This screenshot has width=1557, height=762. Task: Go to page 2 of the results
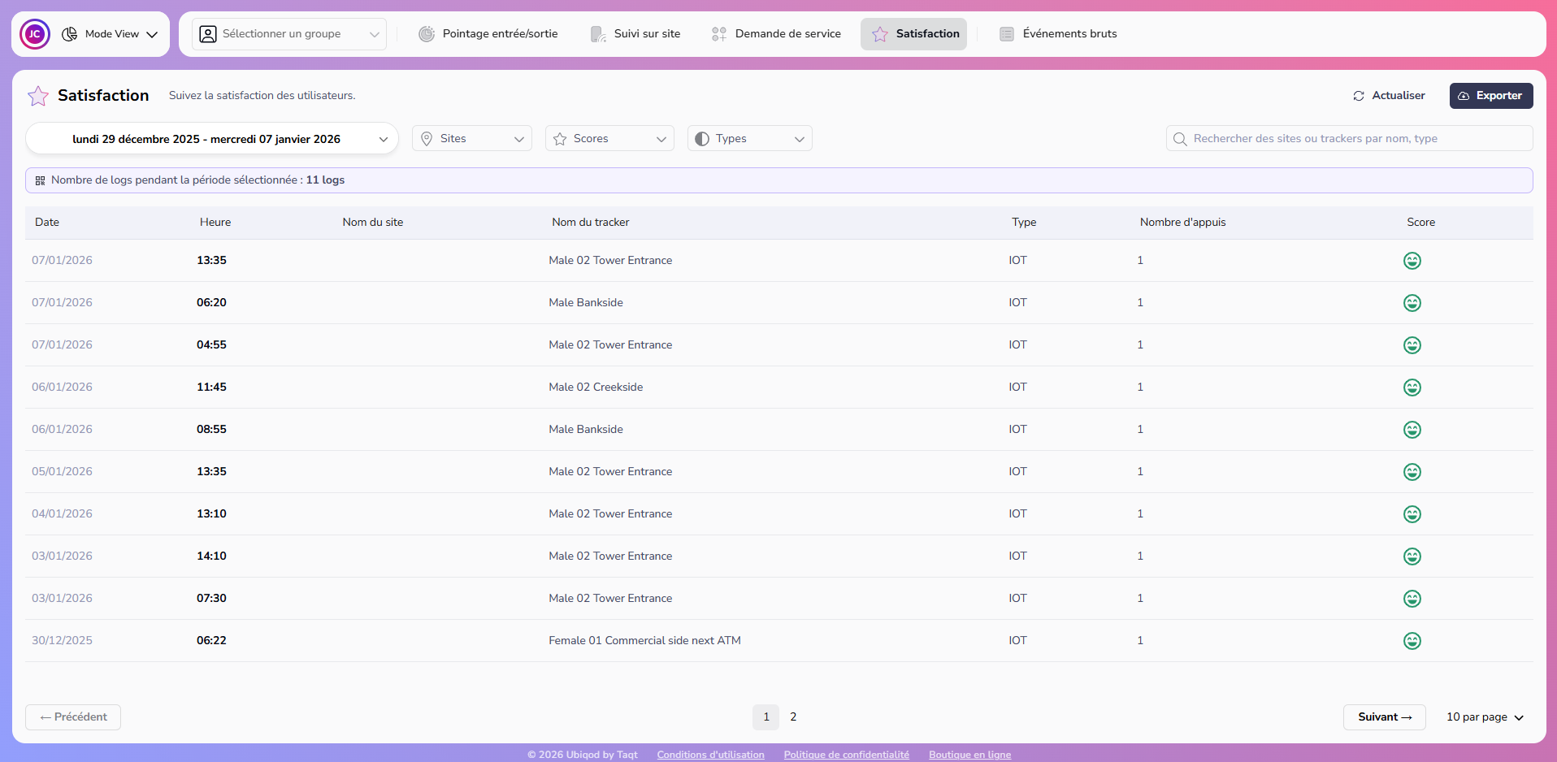coord(793,717)
